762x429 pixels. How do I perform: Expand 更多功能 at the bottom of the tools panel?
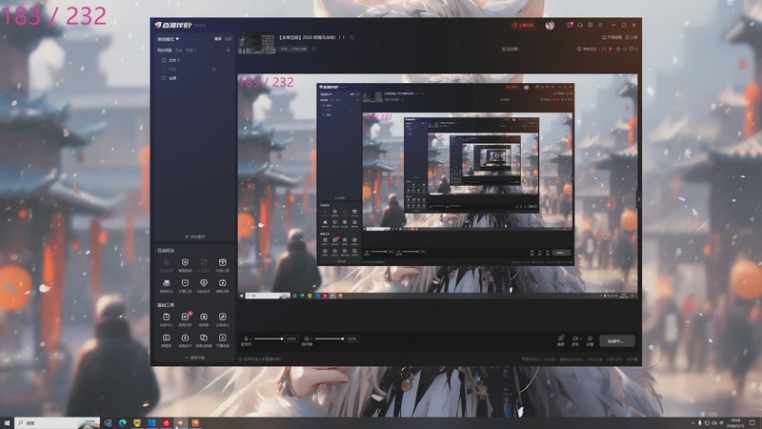(x=194, y=357)
